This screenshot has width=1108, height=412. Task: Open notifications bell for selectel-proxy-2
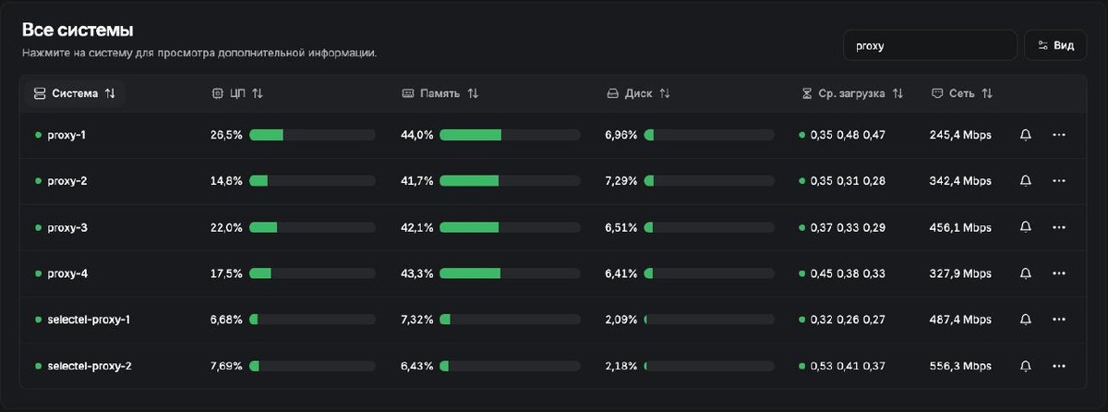(x=1025, y=366)
